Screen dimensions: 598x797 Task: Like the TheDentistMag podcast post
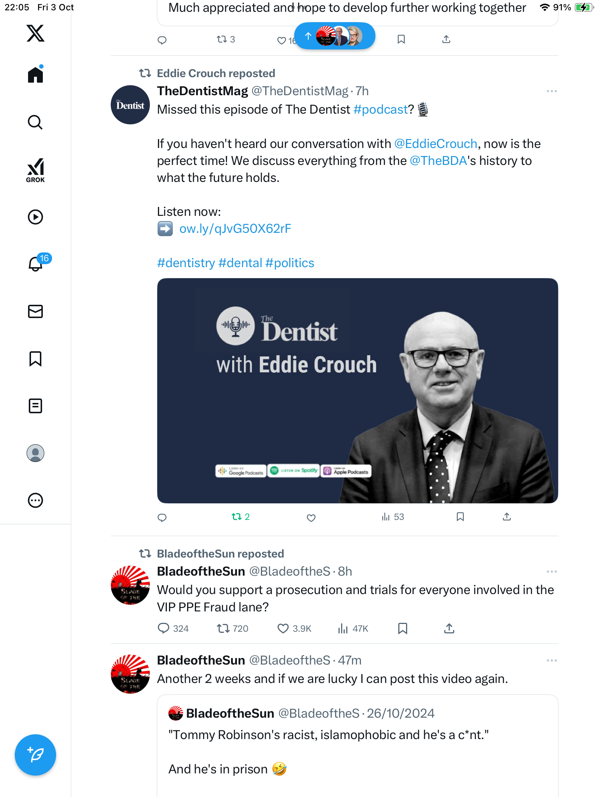pos(311,518)
